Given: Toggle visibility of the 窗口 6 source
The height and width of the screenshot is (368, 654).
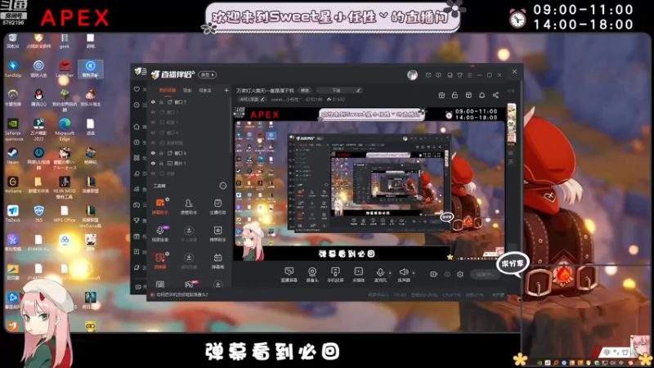Looking at the screenshot, I should (x=153, y=153).
